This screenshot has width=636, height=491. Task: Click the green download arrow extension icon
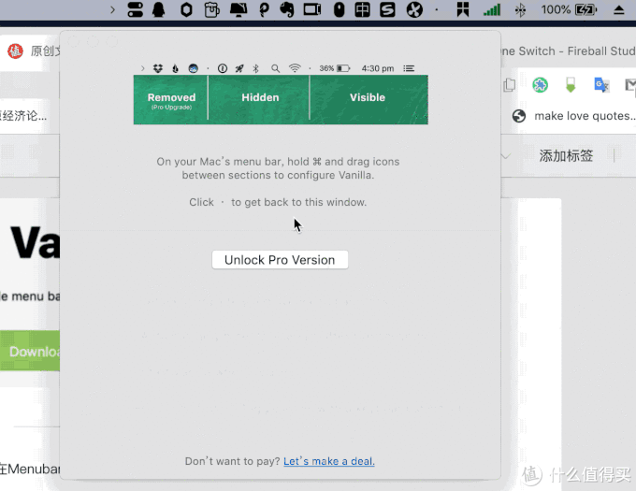571,85
